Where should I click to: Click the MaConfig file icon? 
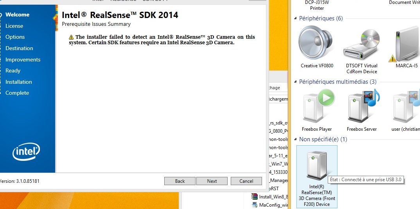255,205
